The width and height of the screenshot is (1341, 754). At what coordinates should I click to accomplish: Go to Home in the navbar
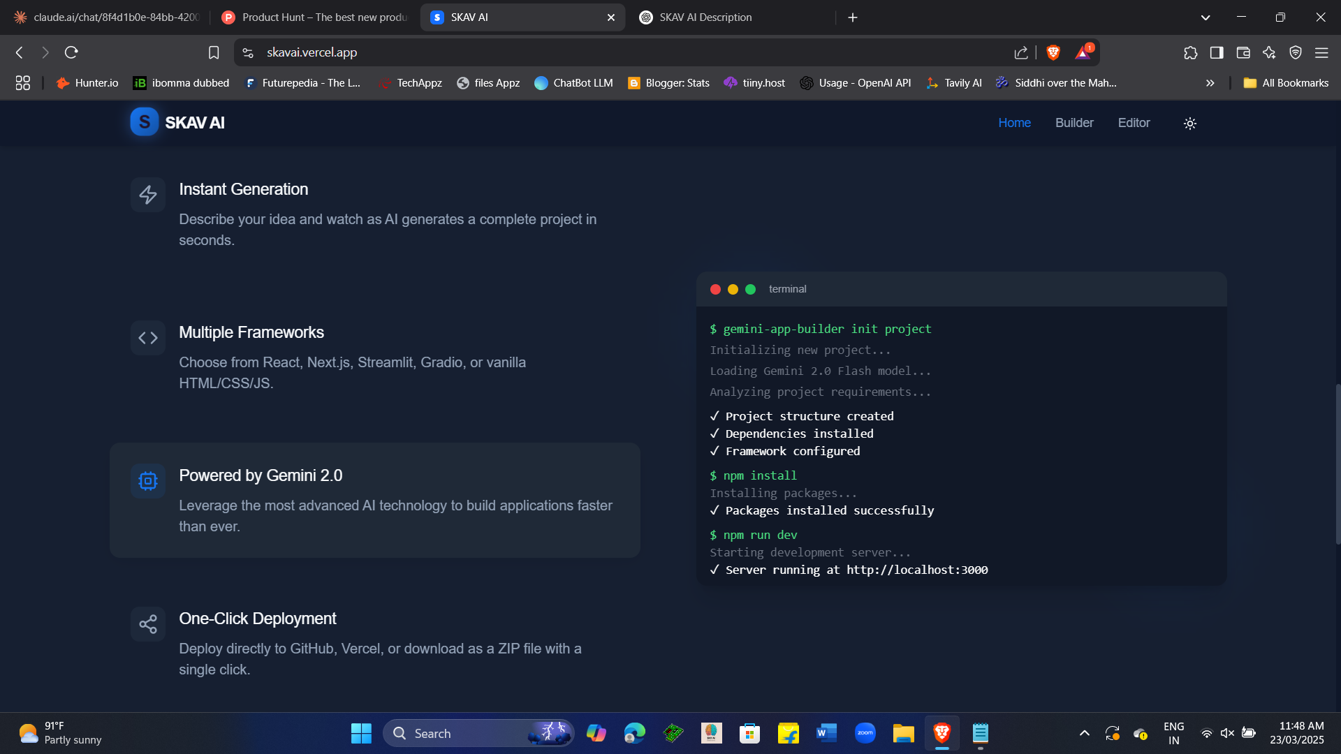[x=1014, y=123]
